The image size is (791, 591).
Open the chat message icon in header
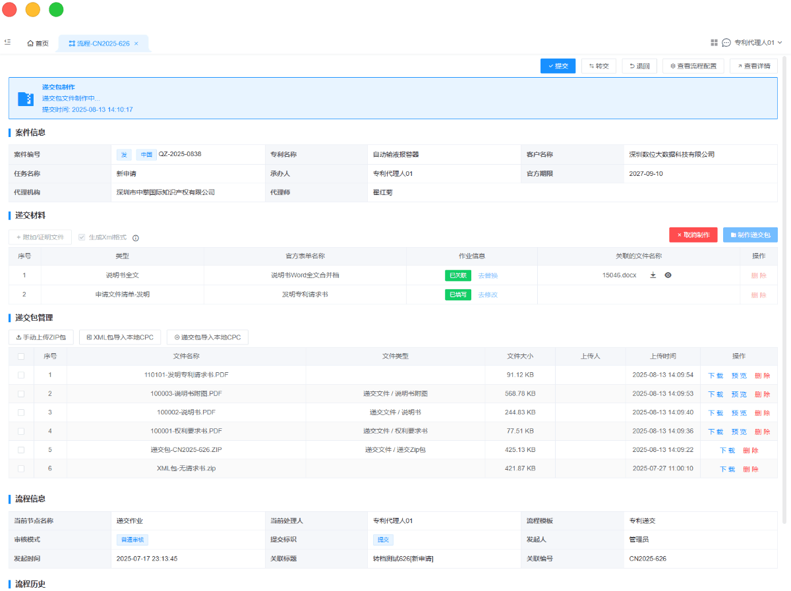coord(726,43)
